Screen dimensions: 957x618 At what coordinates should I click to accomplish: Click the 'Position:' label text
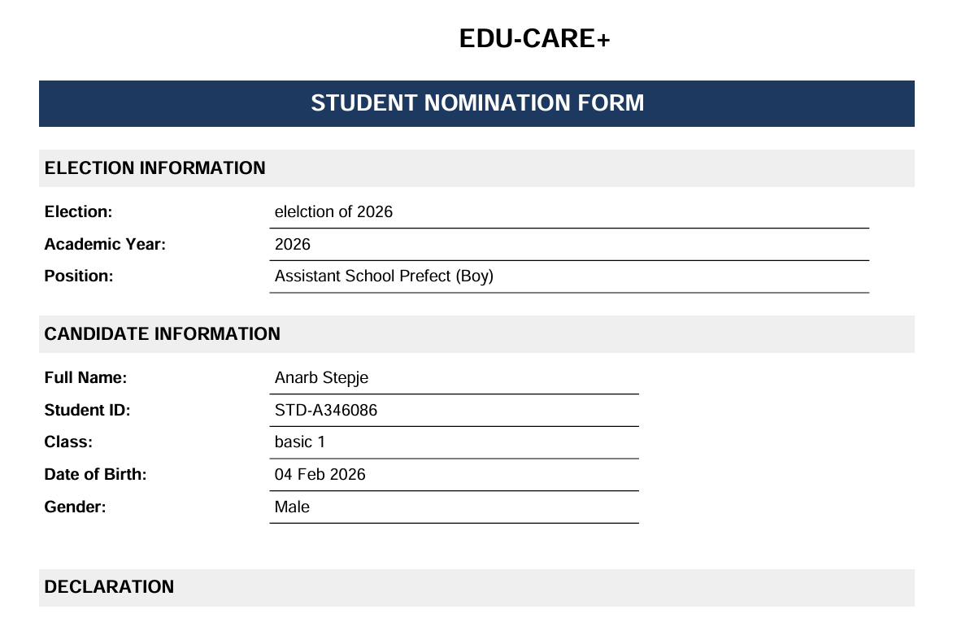[x=79, y=276]
